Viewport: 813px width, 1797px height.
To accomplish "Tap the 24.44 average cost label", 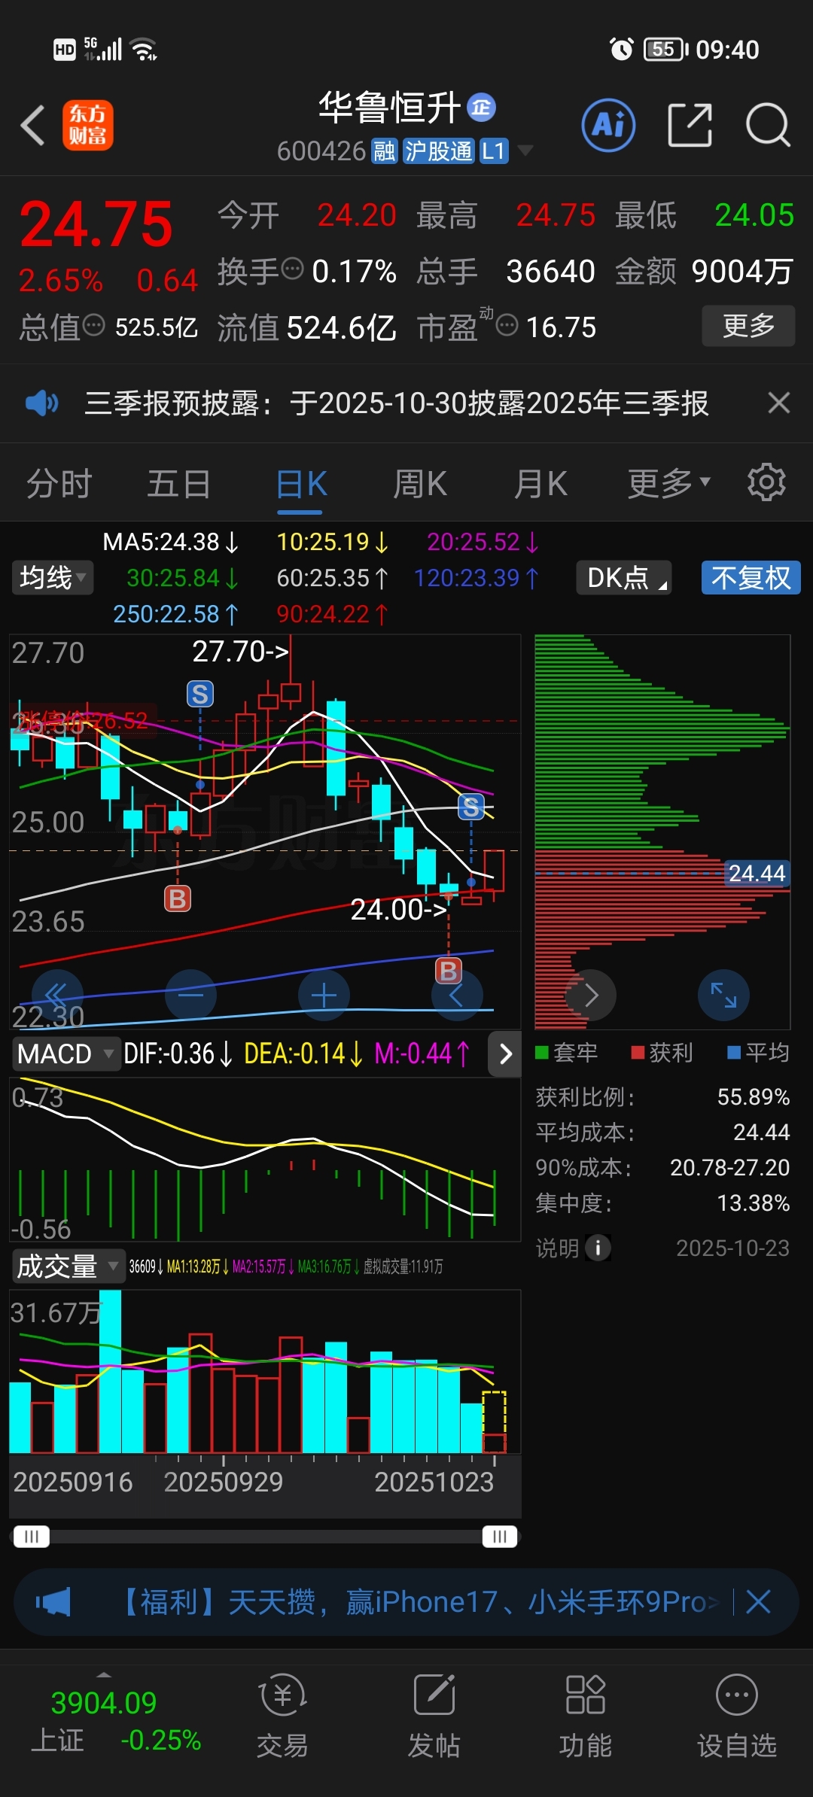I will pyautogui.click(x=757, y=873).
